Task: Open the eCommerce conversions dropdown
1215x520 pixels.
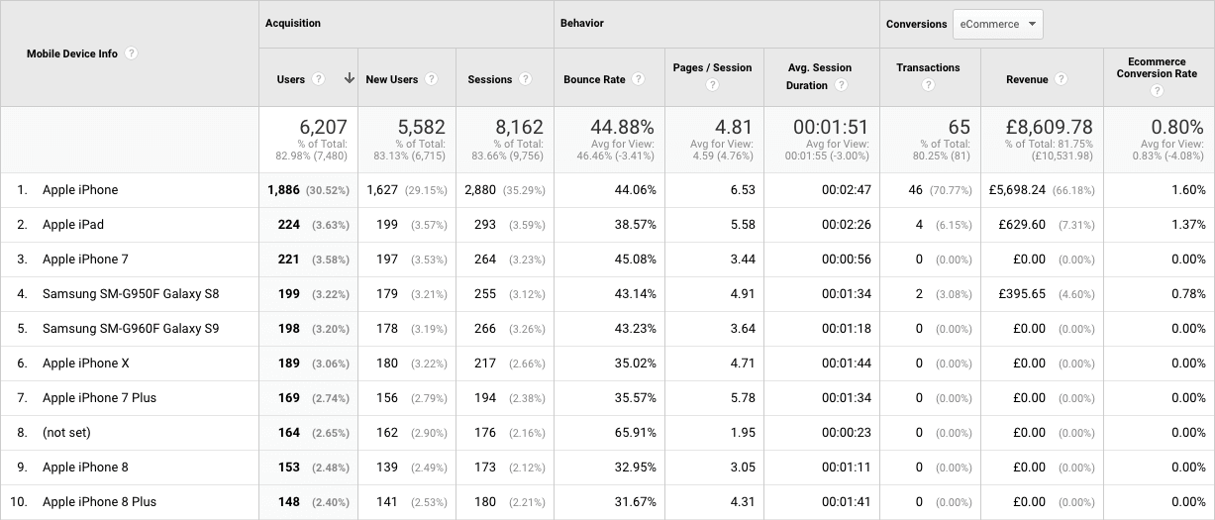Action: point(997,24)
